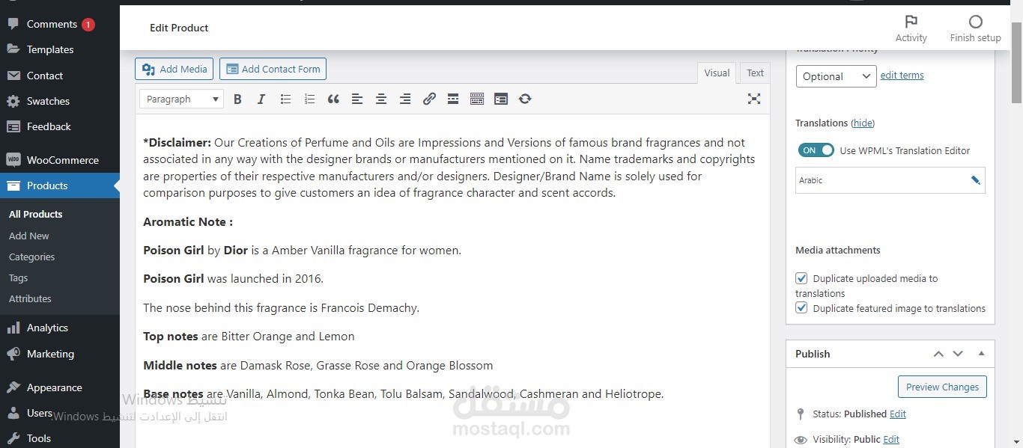Uncheck Duplicate uploaded media to translations

(801, 278)
